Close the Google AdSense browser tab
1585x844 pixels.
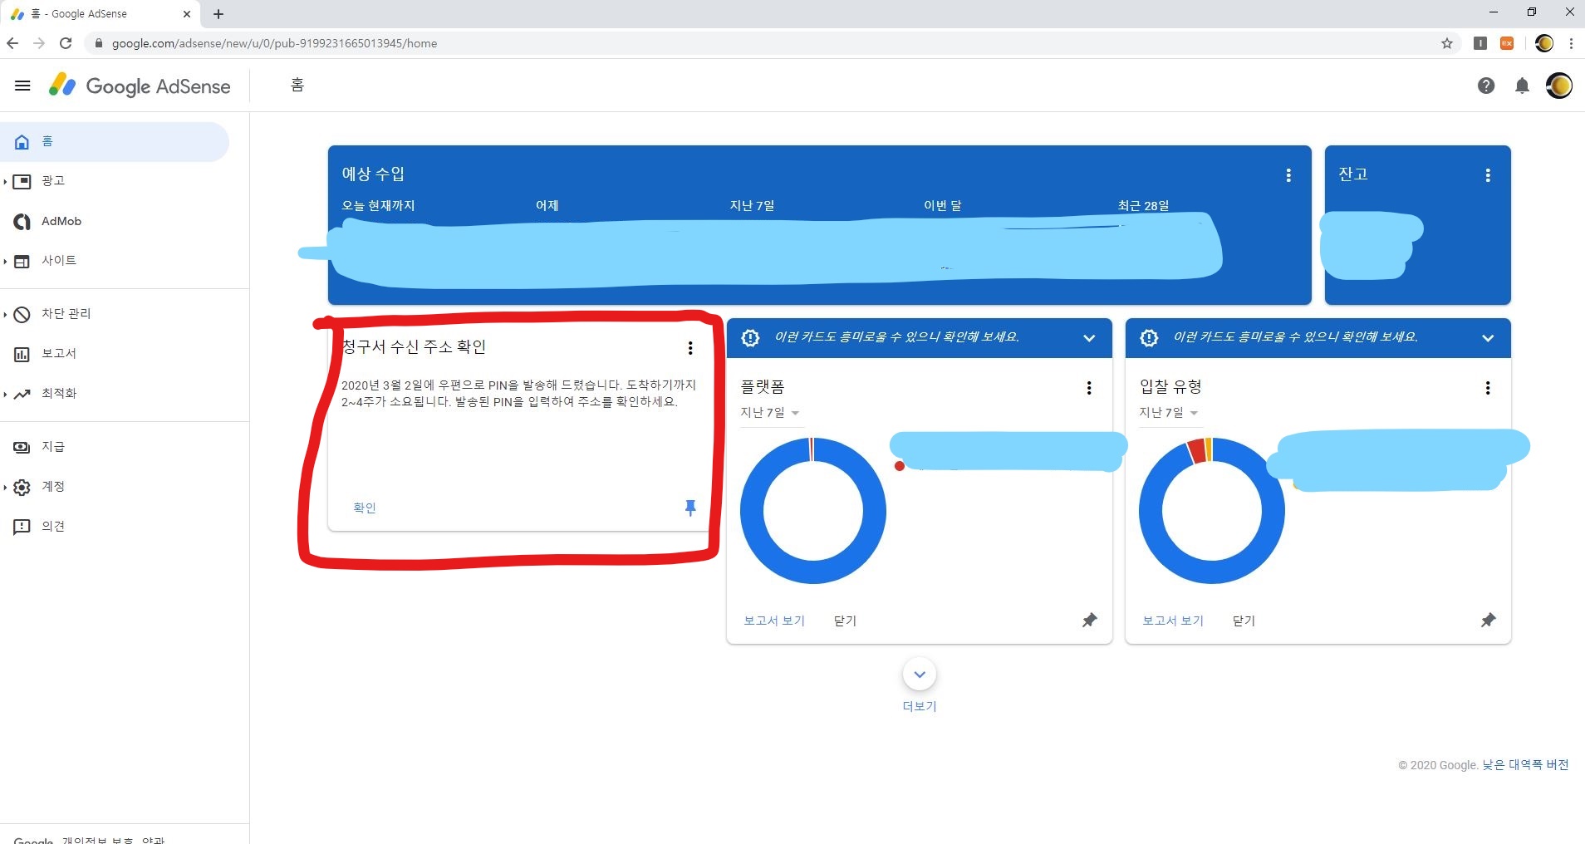187,14
